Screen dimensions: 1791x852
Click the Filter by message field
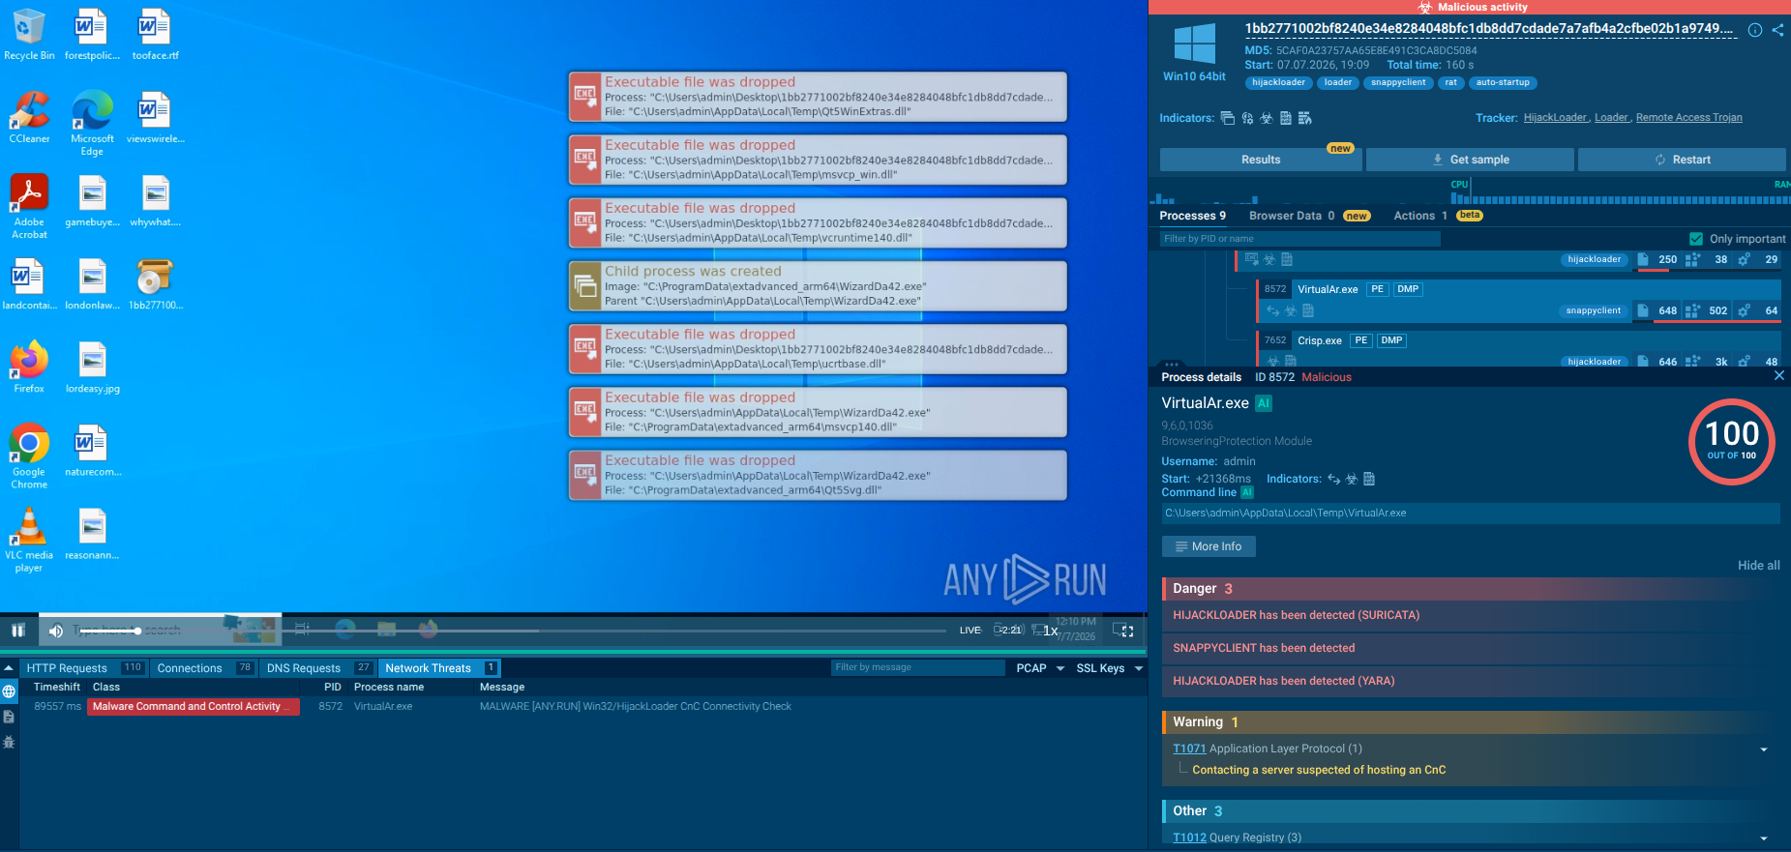(917, 667)
